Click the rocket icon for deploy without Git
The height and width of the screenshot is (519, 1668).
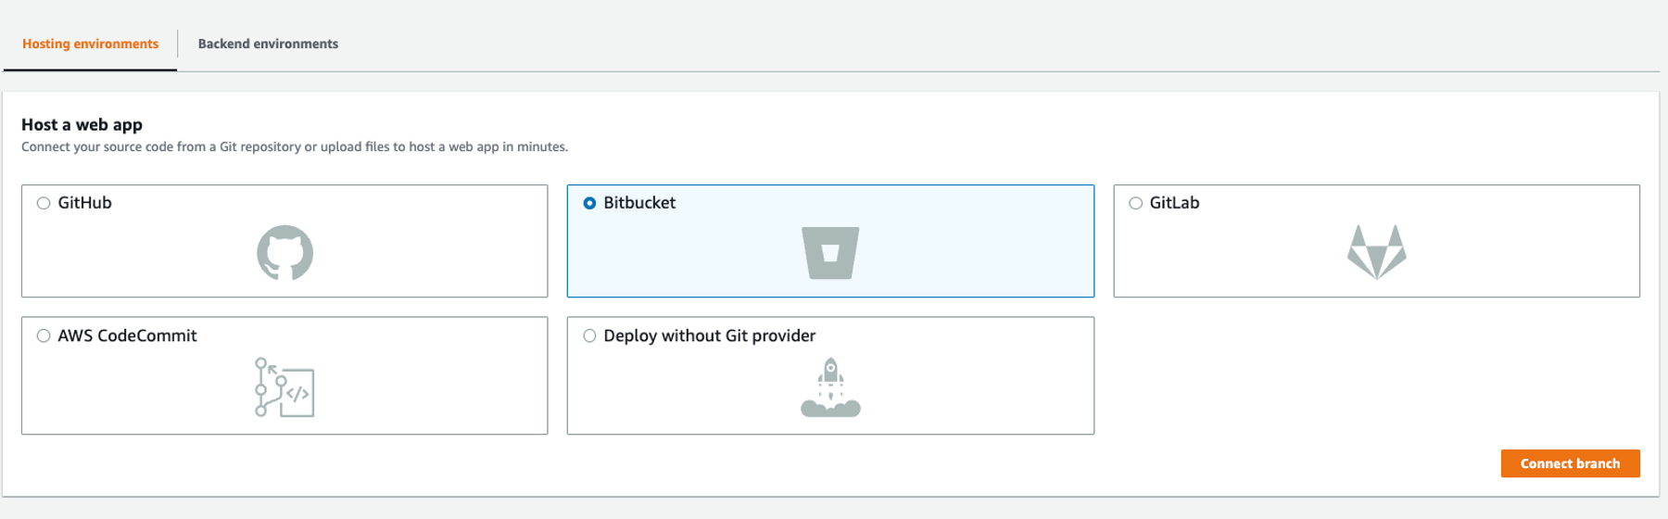(830, 387)
